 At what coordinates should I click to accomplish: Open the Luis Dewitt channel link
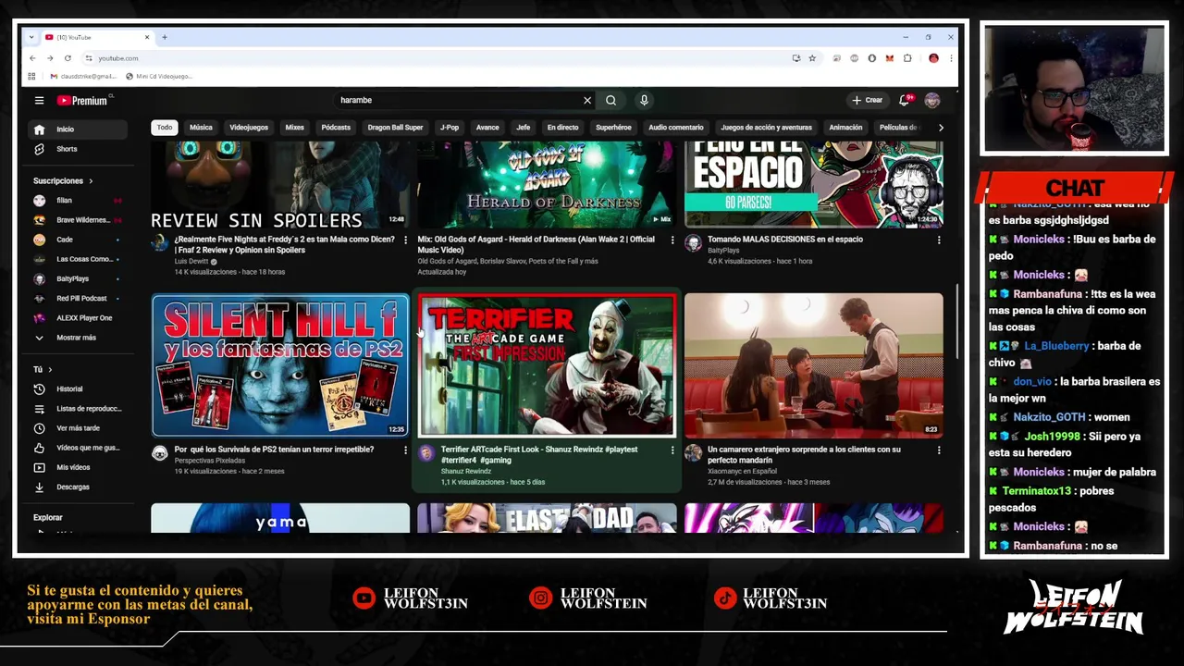pyautogui.click(x=191, y=262)
